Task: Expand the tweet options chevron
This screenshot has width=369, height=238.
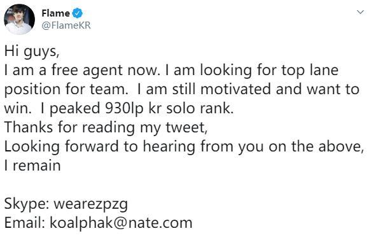Action: tap(360, 11)
